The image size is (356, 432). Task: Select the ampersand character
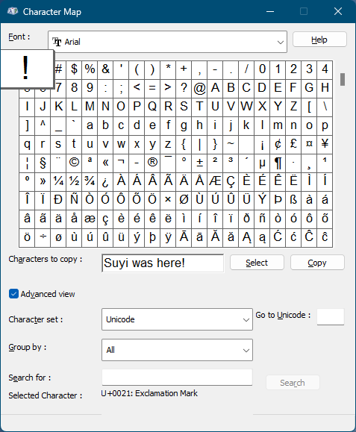coord(105,69)
